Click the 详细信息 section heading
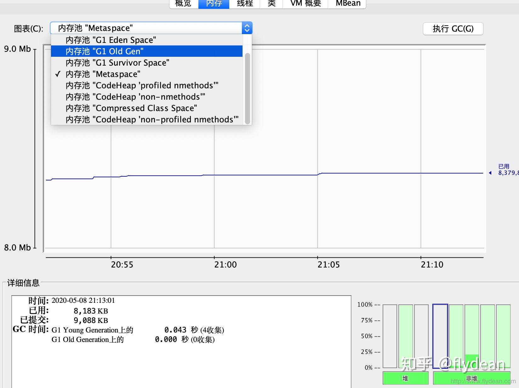The image size is (519, 388). (23, 283)
